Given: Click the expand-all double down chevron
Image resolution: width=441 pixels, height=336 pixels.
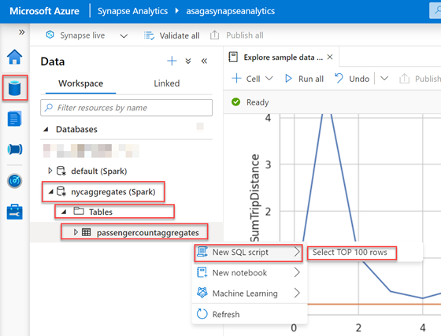Looking at the screenshot, I should (x=188, y=61).
